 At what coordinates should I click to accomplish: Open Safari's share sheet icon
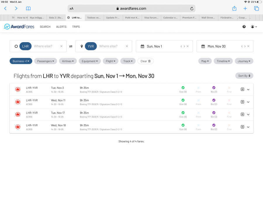(234, 8)
